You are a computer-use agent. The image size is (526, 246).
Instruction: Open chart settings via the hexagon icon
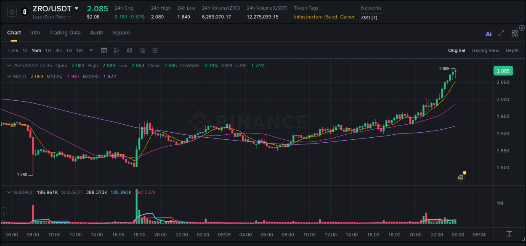click(x=155, y=50)
